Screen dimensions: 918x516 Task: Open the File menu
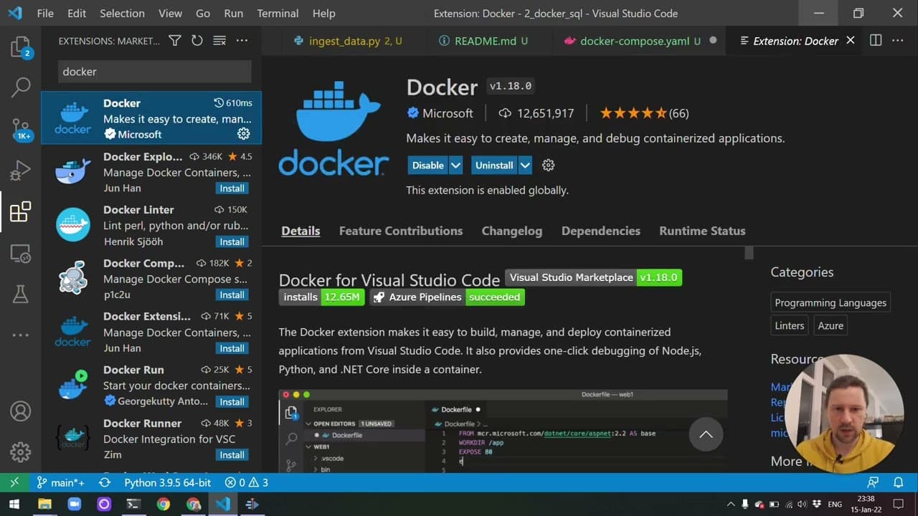pyautogui.click(x=44, y=14)
